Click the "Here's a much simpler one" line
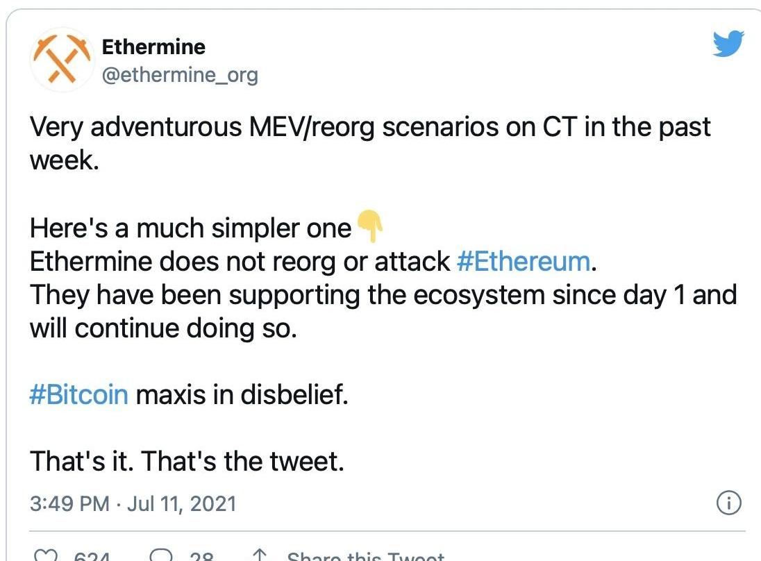Image resolution: width=761 pixels, height=561 pixels. (x=190, y=228)
